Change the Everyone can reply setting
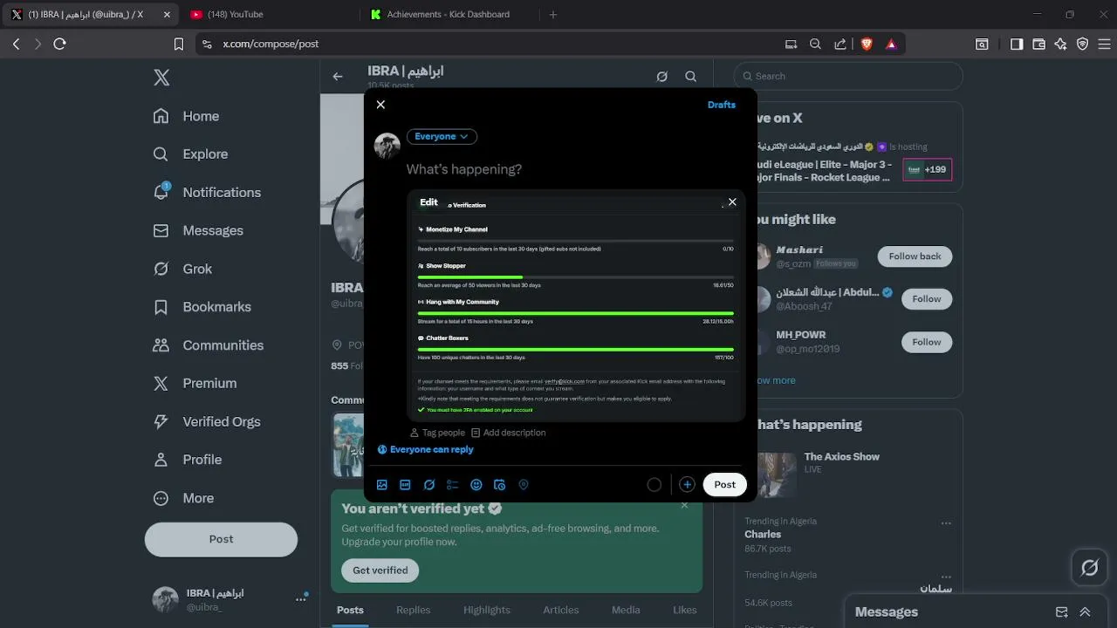Image resolution: width=1117 pixels, height=628 pixels. (426, 449)
